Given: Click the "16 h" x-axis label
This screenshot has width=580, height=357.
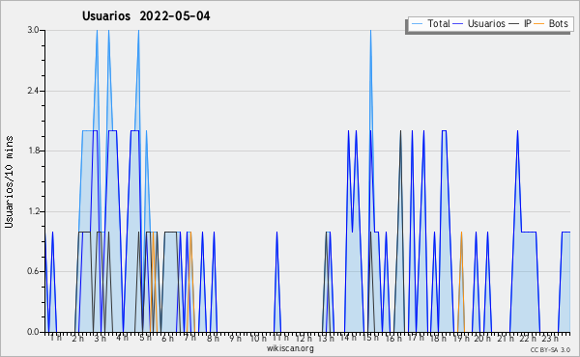Looking at the screenshot, I should (393, 338).
